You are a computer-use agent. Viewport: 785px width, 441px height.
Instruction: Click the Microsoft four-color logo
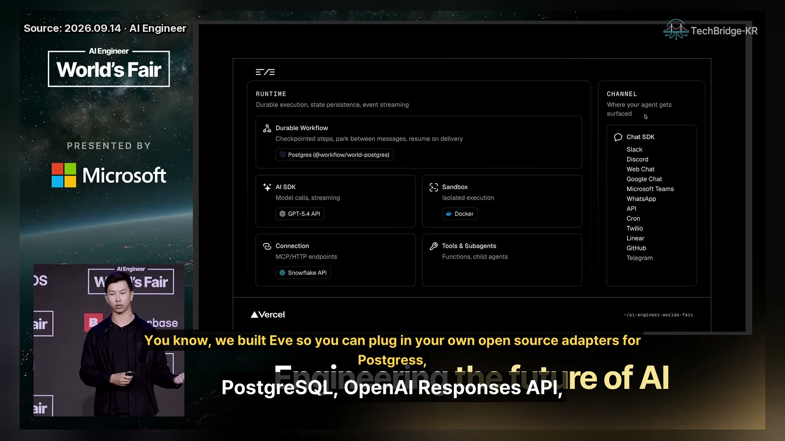click(64, 175)
